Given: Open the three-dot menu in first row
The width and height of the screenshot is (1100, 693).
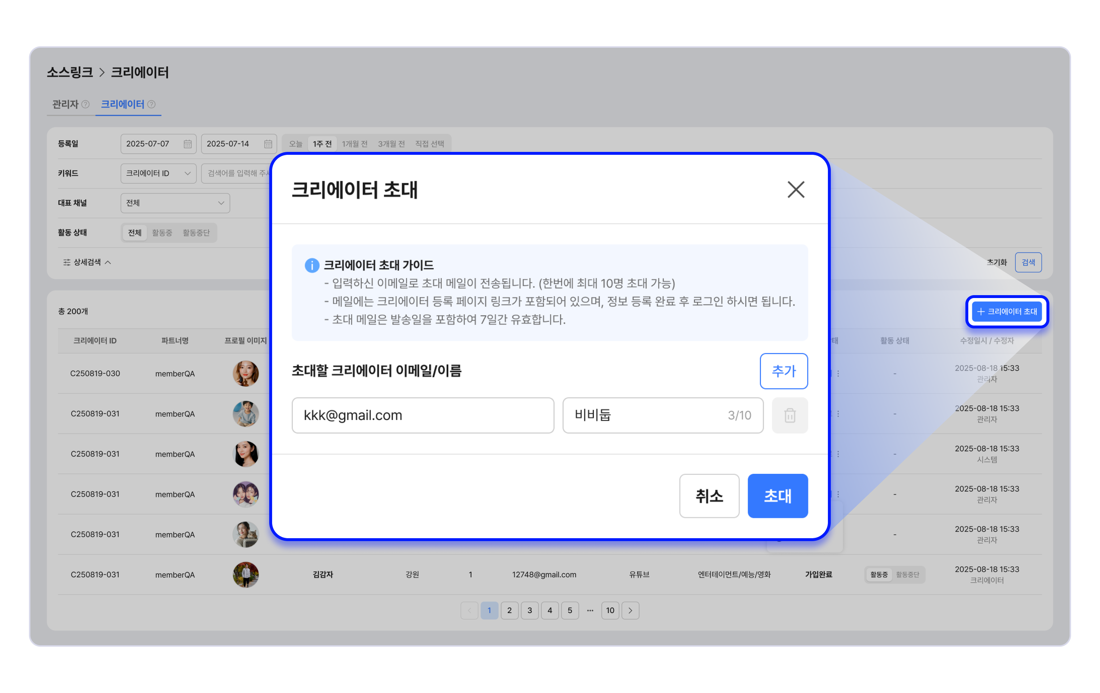Looking at the screenshot, I should [x=838, y=373].
